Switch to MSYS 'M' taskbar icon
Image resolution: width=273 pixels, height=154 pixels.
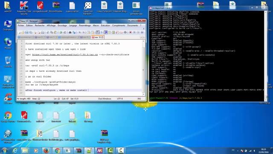coord(99,151)
